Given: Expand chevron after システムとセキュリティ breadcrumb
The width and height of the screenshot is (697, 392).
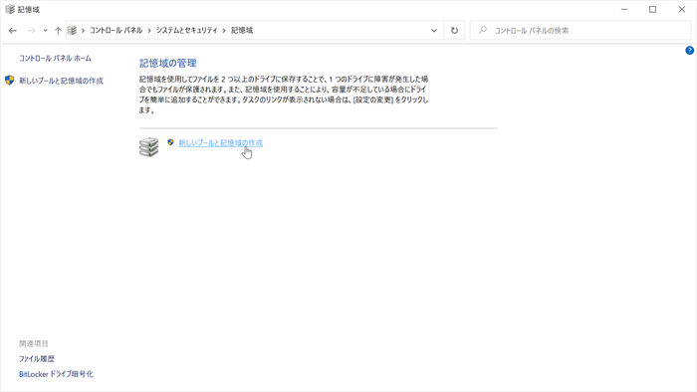Looking at the screenshot, I should pos(224,30).
